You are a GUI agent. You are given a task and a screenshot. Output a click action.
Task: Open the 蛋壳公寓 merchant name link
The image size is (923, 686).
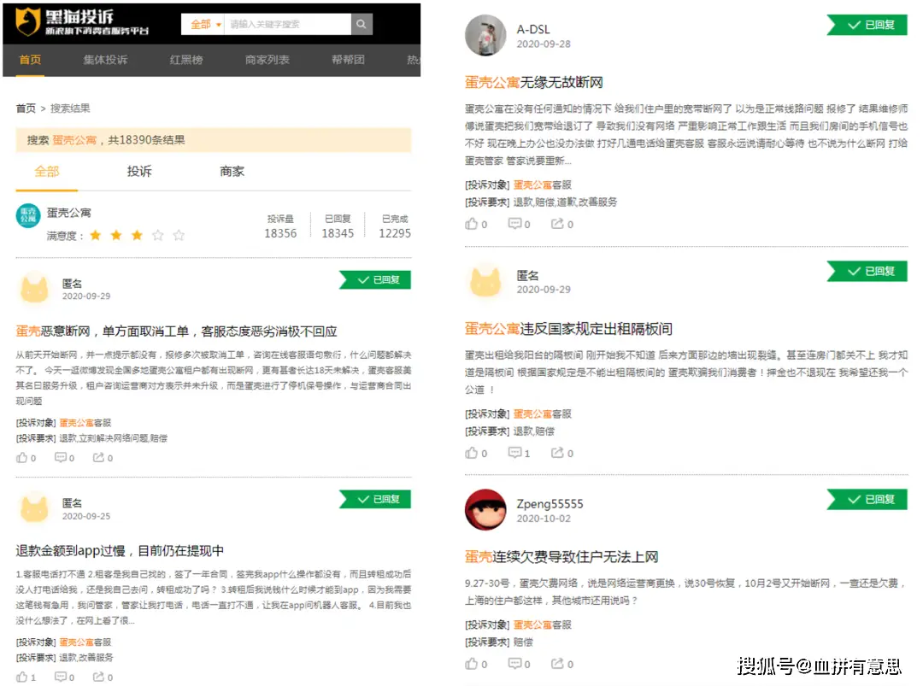69,213
